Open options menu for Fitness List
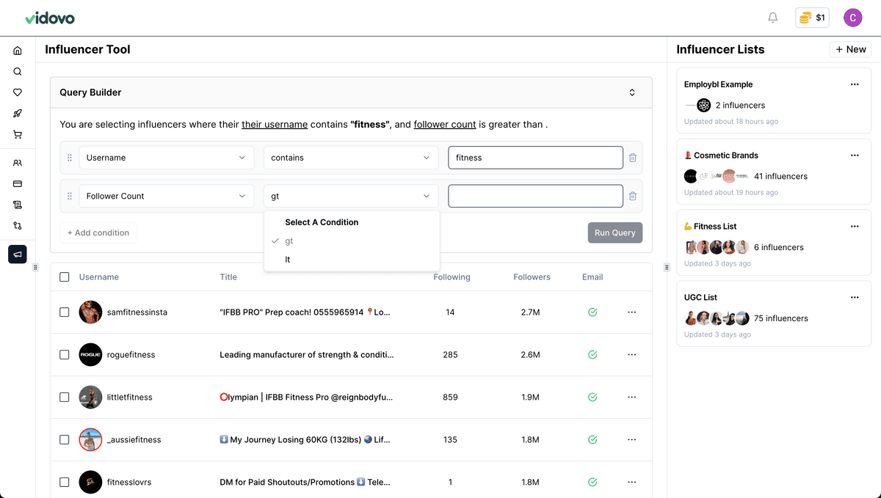Viewport: 881px width, 498px height. [x=854, y=226]
